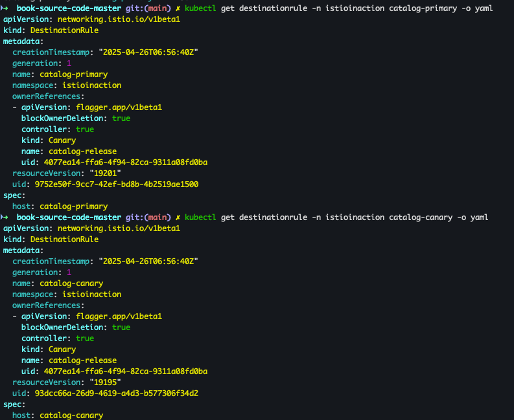Click 'istioinaction' namespace argument in catalog-canary command

click(x=355, y=217)
